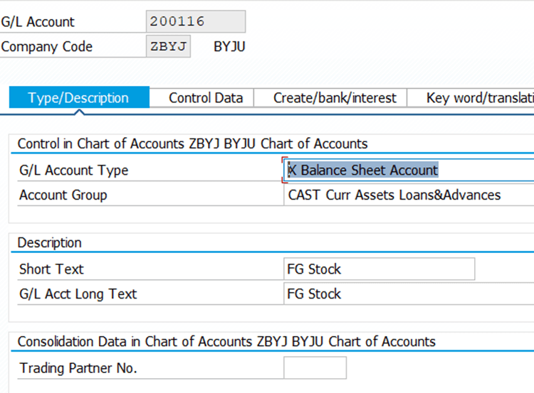
Task: Expand the Account Group dropdown
Action: click(x=409, y=195)
